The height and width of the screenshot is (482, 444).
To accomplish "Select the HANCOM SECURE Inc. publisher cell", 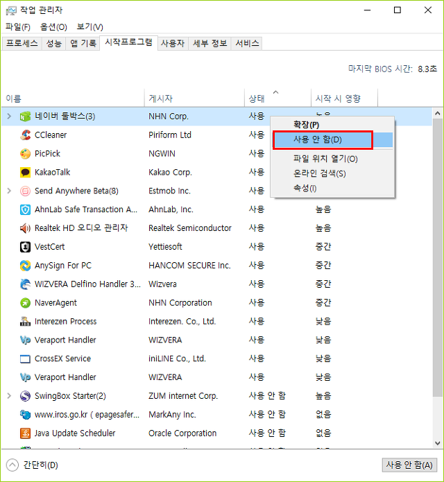I will [189, 266].
